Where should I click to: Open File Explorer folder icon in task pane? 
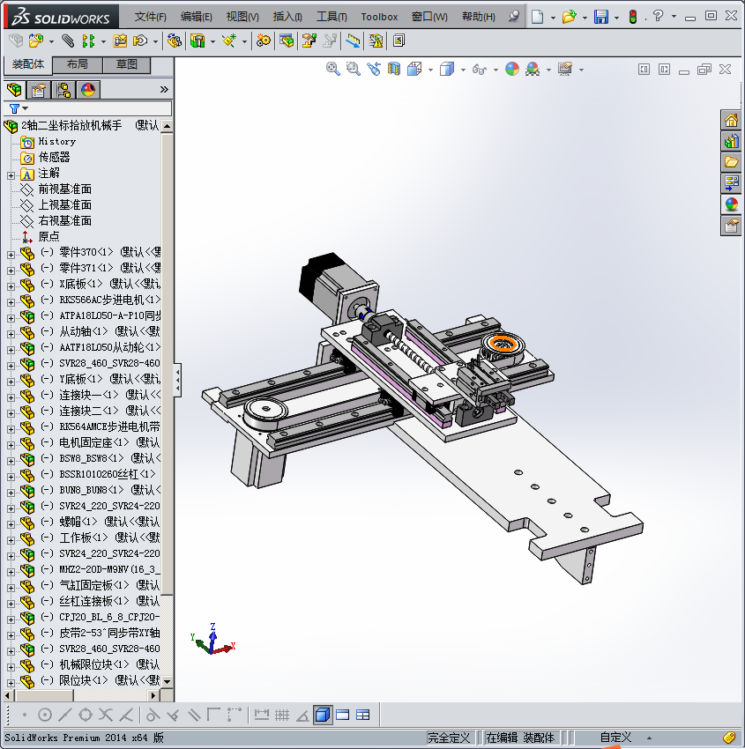click(x=731, y=162)
